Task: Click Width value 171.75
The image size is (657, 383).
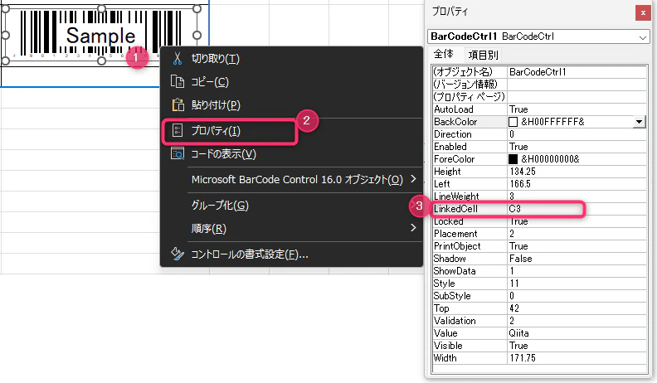Action: (x=523, y=358)
